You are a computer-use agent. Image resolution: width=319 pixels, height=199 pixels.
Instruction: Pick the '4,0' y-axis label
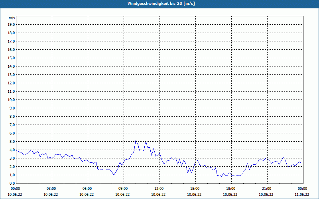click(12, 150)
